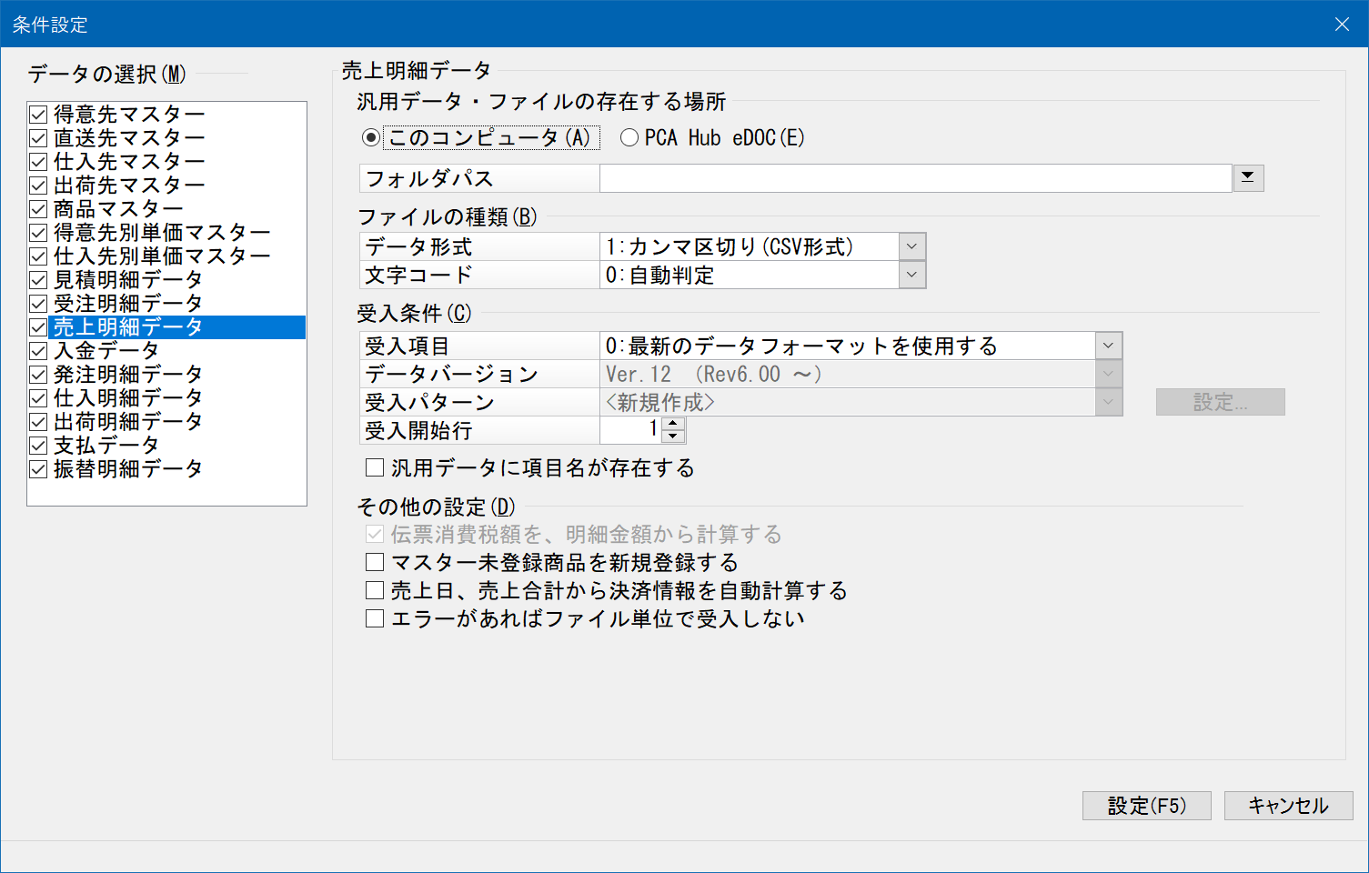Increase the 受入開始行 spinner value
1369x873 pixels.
click(673, 424)
